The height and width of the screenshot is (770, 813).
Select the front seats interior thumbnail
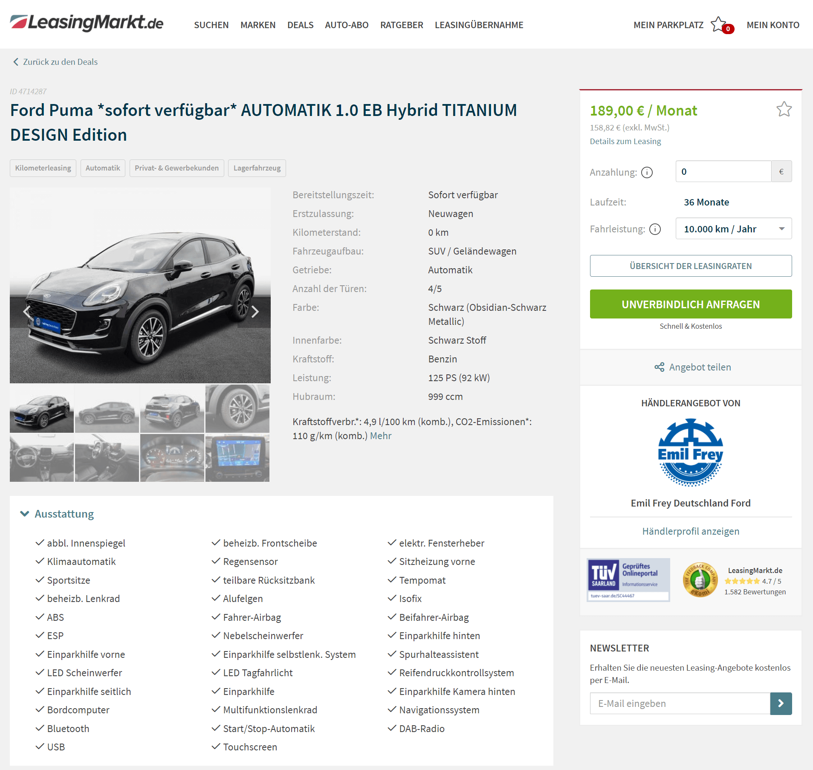[x=107, y=458]
